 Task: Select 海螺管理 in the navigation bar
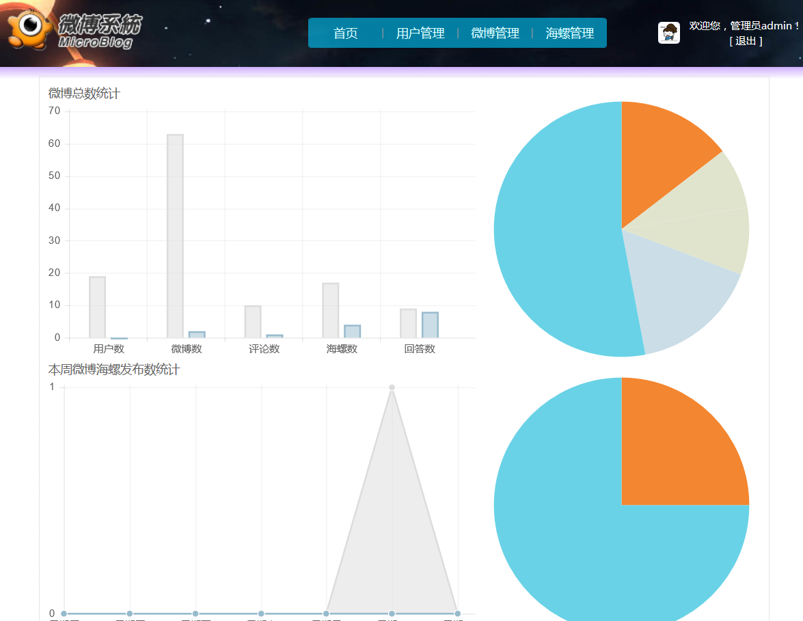pyautogui.click(x=570, y=33)
